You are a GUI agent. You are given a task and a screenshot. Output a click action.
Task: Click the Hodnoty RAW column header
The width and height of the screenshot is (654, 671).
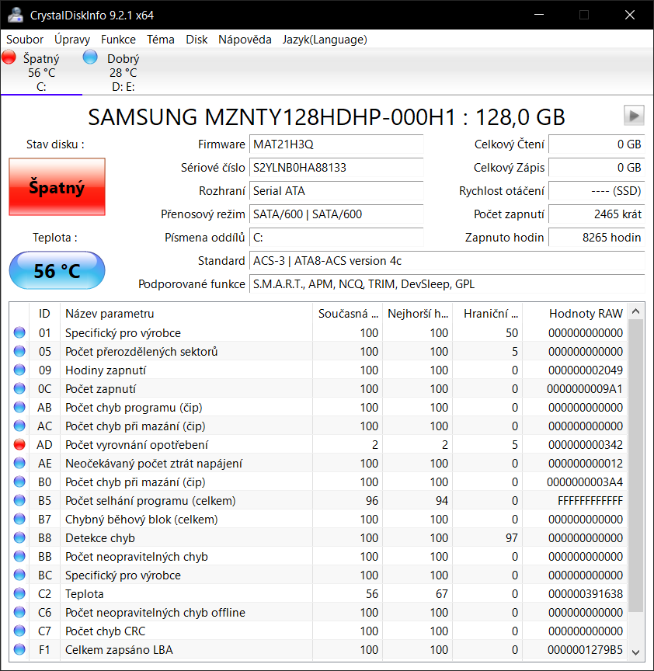coord(585,314)
